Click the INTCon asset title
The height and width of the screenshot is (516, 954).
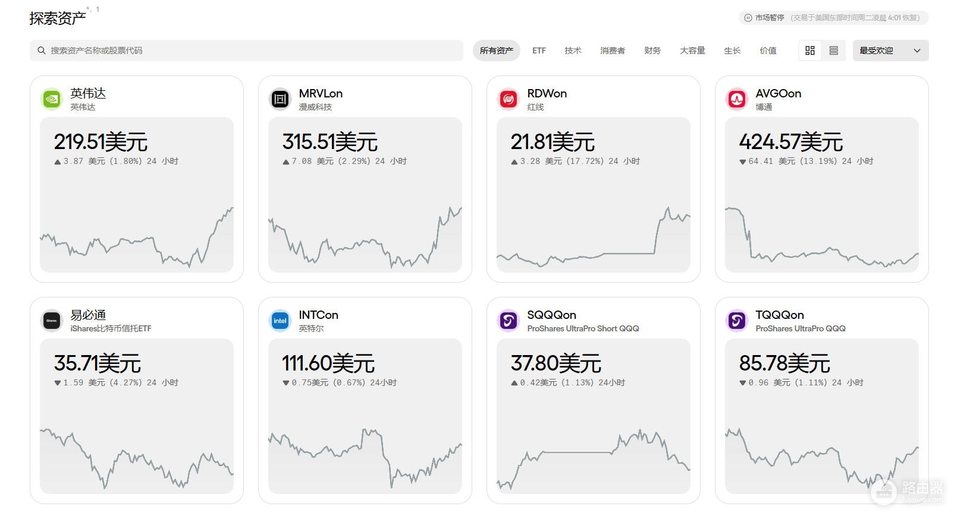[318, 315]
